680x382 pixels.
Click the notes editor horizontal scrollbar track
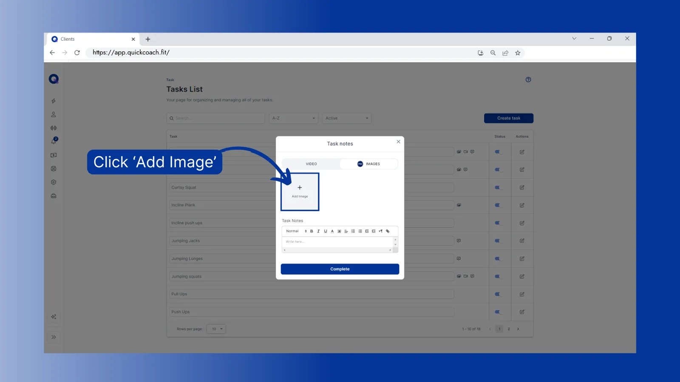337,250
